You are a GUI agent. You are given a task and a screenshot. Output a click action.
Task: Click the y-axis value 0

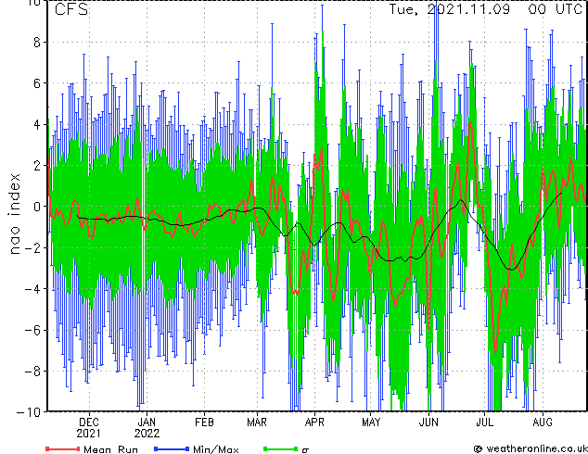(x=37, y=207)
